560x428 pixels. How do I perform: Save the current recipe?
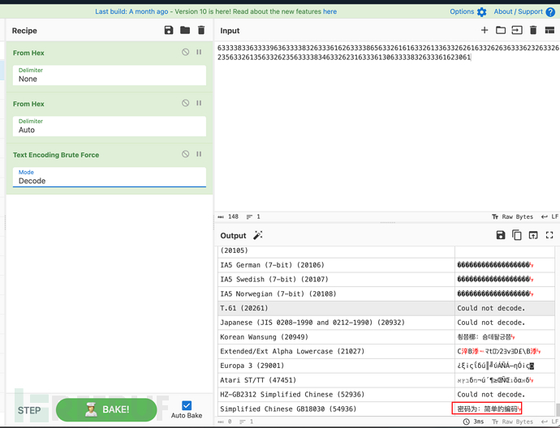169,30
